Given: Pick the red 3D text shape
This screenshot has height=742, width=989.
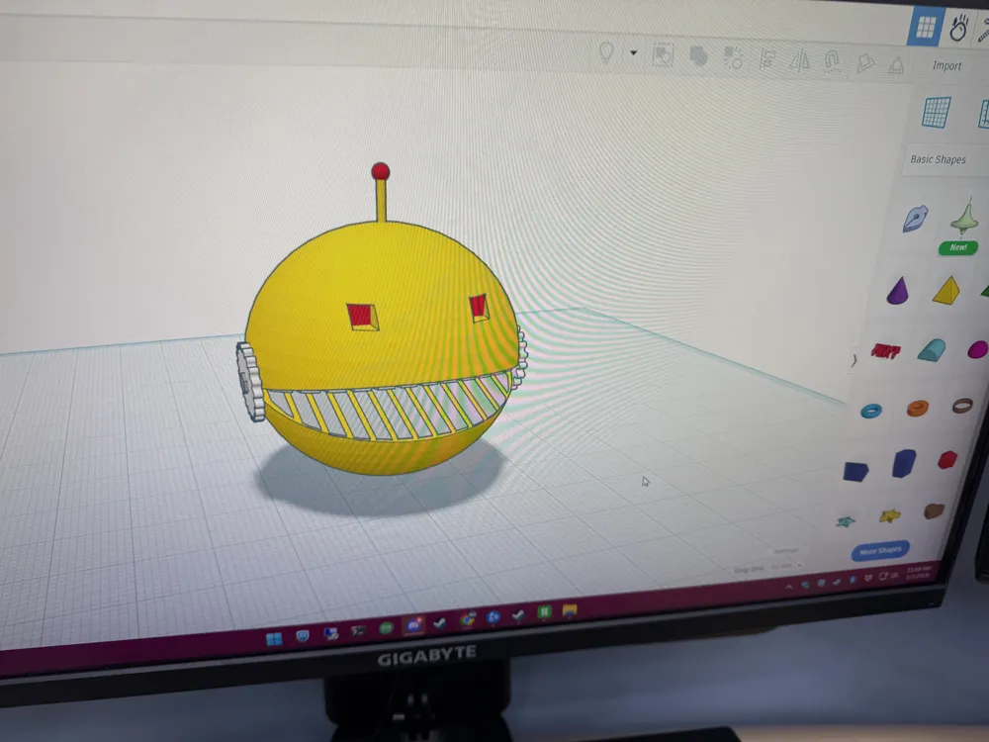Looking at the screenshot, I should pos(886,351).
